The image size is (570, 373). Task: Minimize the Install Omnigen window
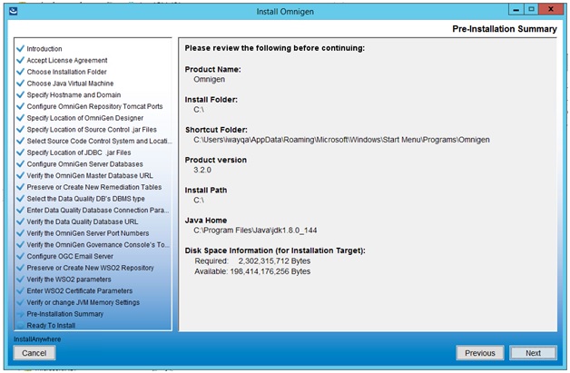click(x=516, y=9)
